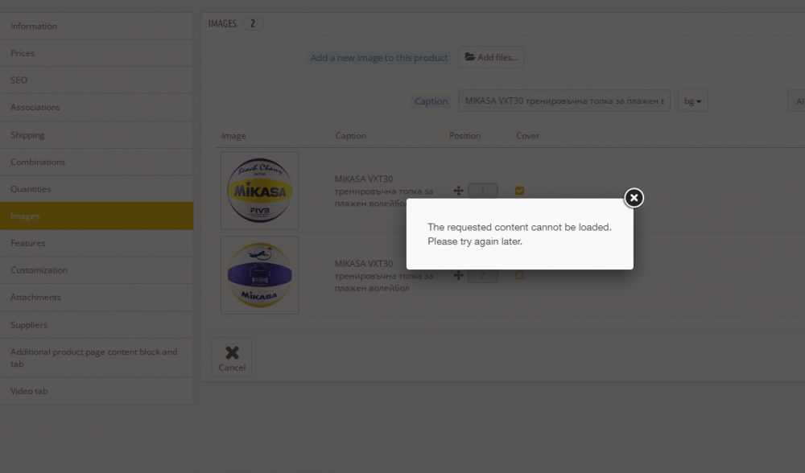Open the bg language dropdown
This screenshot has height=473, width=805.
click(x=692, y=101)
